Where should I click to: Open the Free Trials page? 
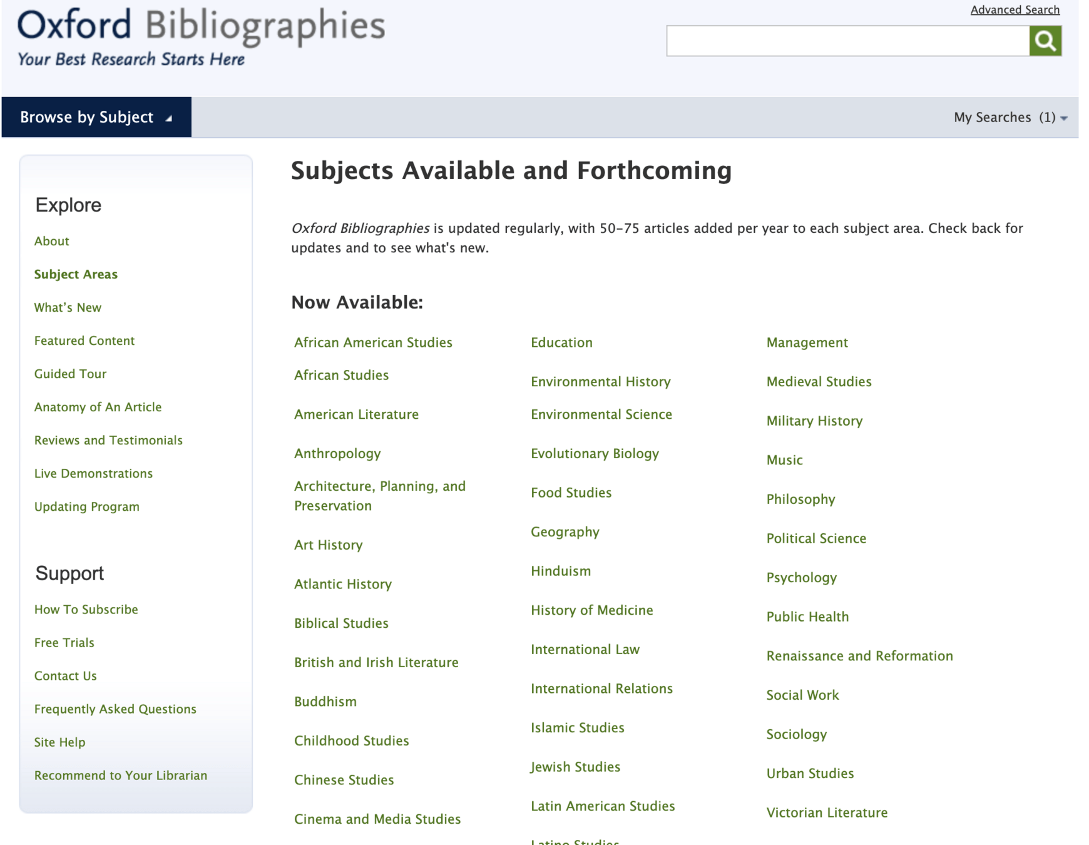click(64, 642)
